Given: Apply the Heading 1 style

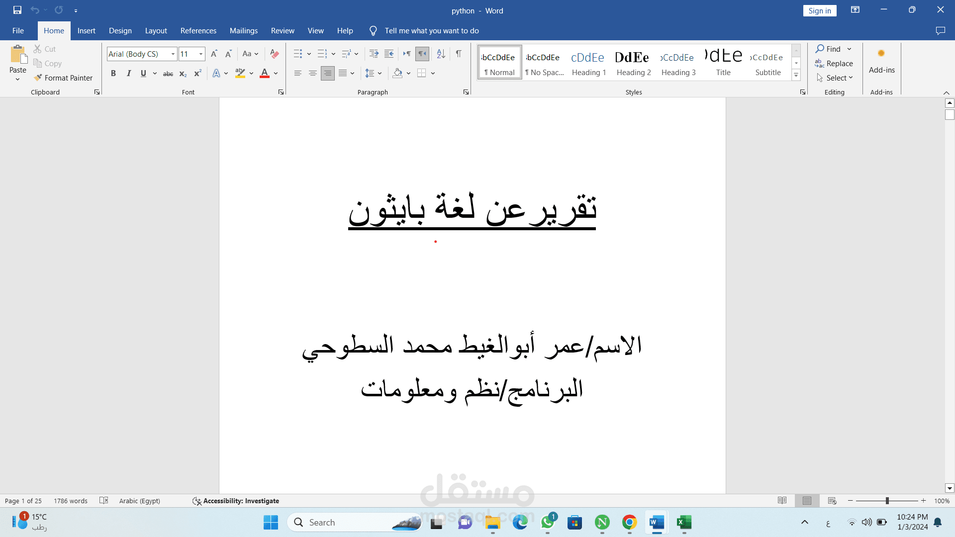Looking at the screenshot, I should pyautogui.click(x=589, y=63).
